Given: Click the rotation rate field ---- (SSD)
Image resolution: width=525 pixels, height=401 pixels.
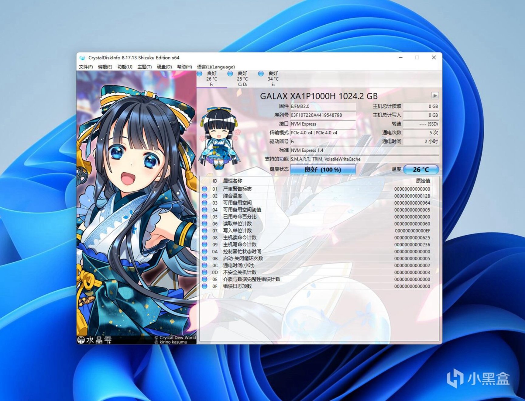Looking at the screenshot, I should [x=421, y=124].
